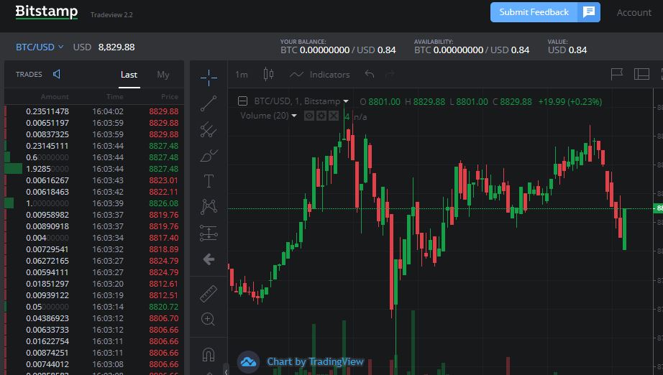This screenshot has width=663, height=375.
Task: Click price 8820.72 in trades list
Action: (164, 307)
